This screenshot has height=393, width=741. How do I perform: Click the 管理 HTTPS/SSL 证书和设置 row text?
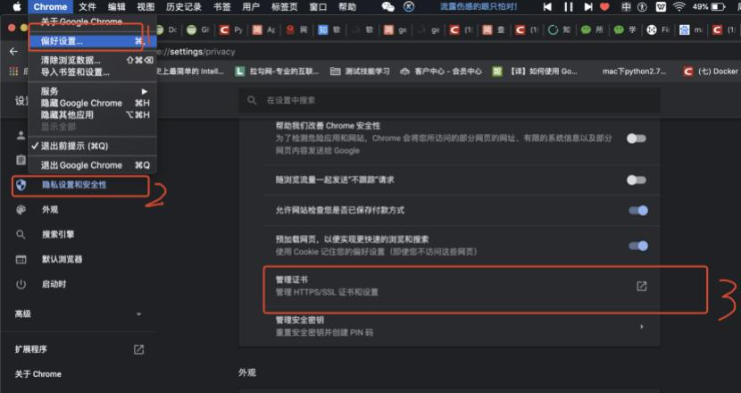click(327, 292)
